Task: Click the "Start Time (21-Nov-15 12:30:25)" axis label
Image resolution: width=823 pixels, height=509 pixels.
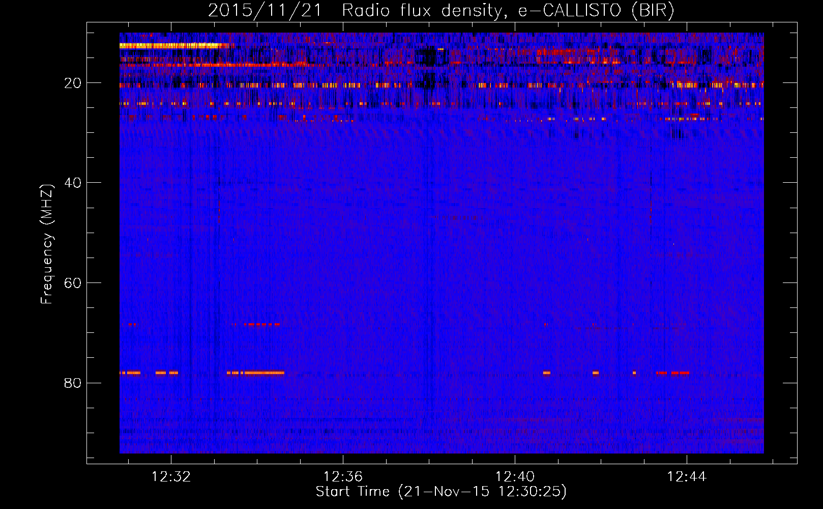Action: 441,492
